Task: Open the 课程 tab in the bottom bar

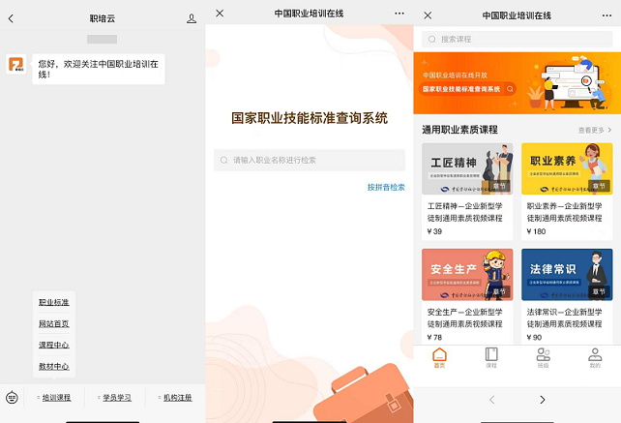Action: click(x=491, y=357)
